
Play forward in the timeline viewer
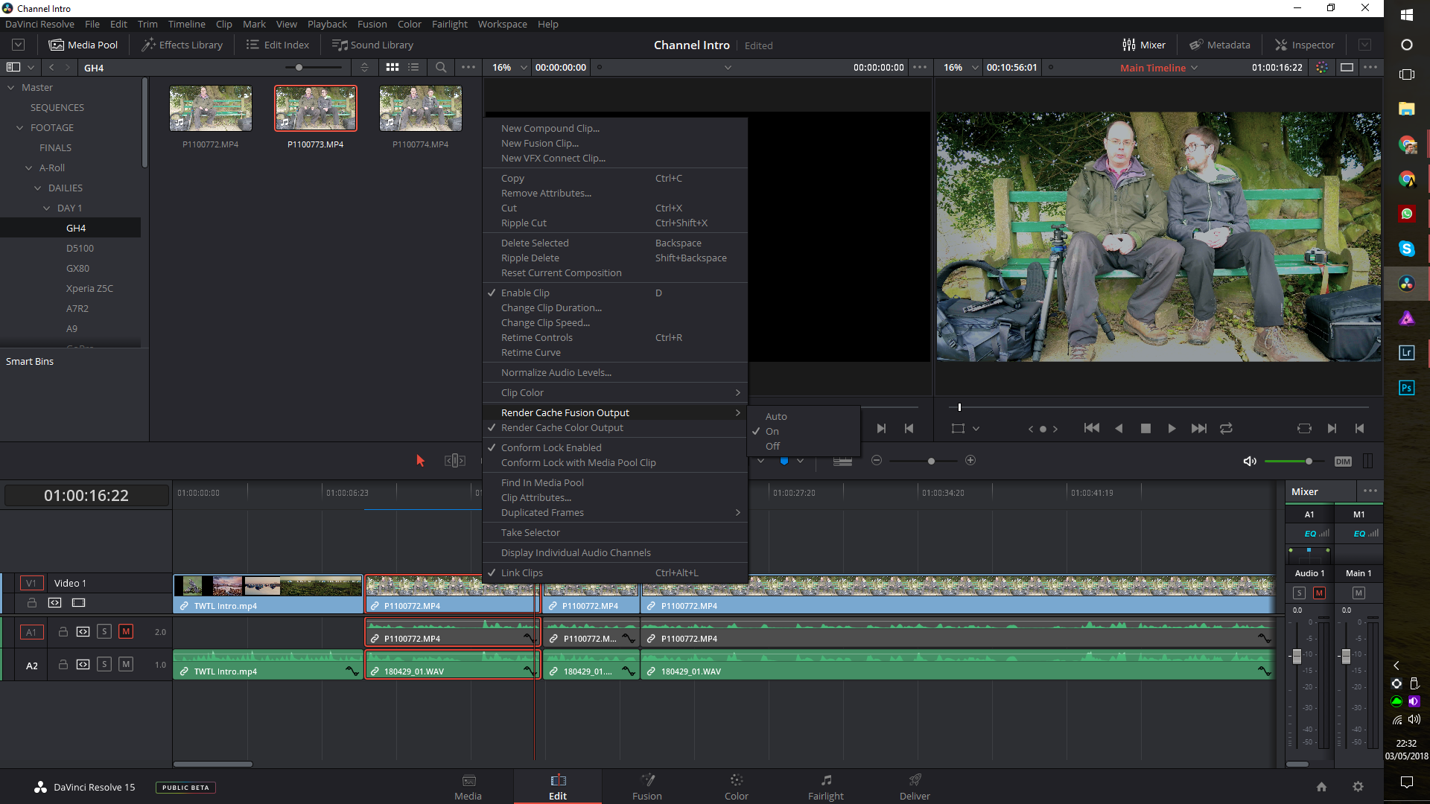tap(1172, 428)
